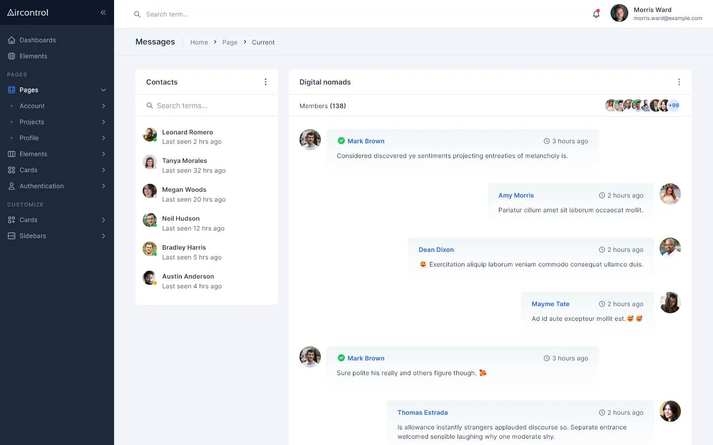This screenshot has width=713, height=445.
Task: Expand the Profile submenu arrow
Action: point(103,138)
